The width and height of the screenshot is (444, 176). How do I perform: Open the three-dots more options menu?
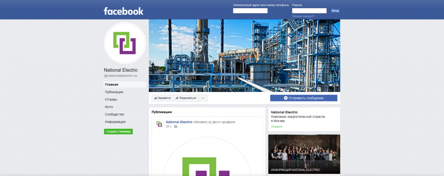tap(203, 98)
